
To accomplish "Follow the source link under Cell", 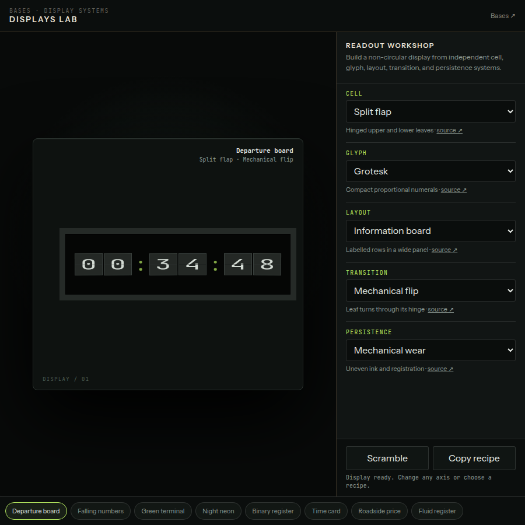I will click(x=449, y=130).
